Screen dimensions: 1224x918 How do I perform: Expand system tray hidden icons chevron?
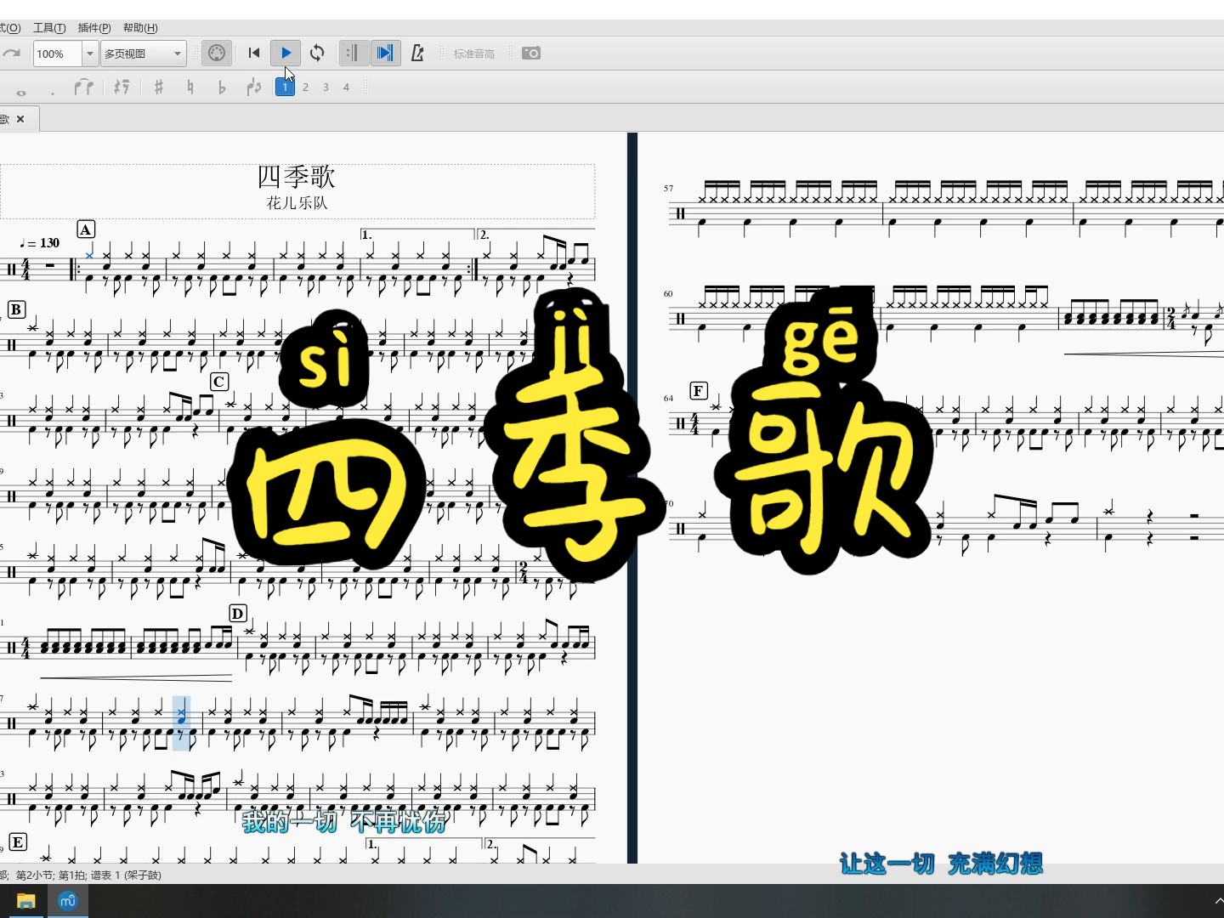coord(1219,901)
